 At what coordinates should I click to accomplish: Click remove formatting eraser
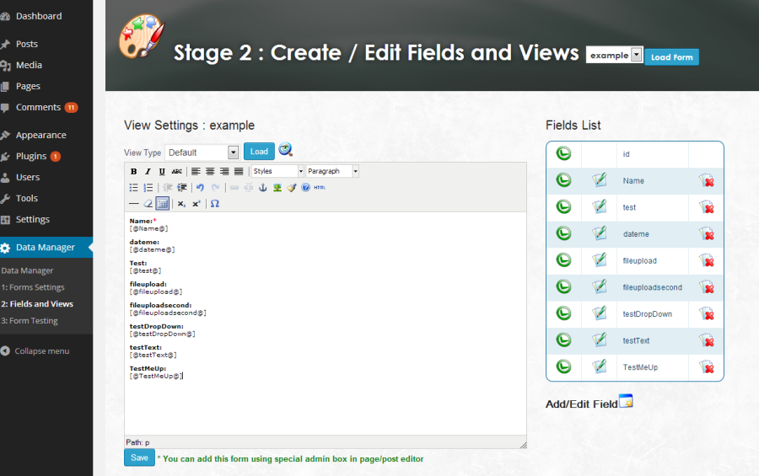148,204
